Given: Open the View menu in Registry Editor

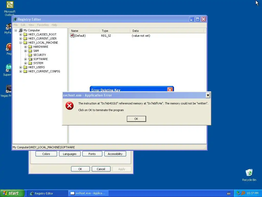Looking at the screenshot, I should click(x=31, y=25).
